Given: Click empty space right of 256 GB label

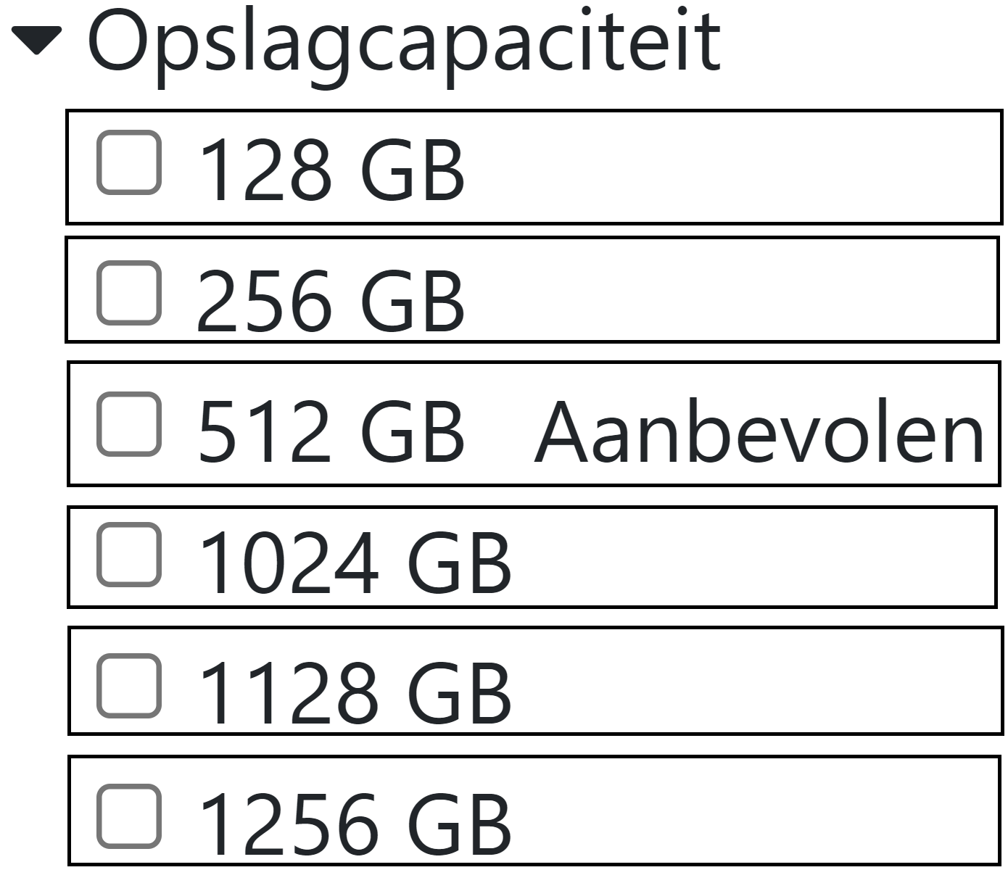Looking at the screenshot, I should pos(725,290).
